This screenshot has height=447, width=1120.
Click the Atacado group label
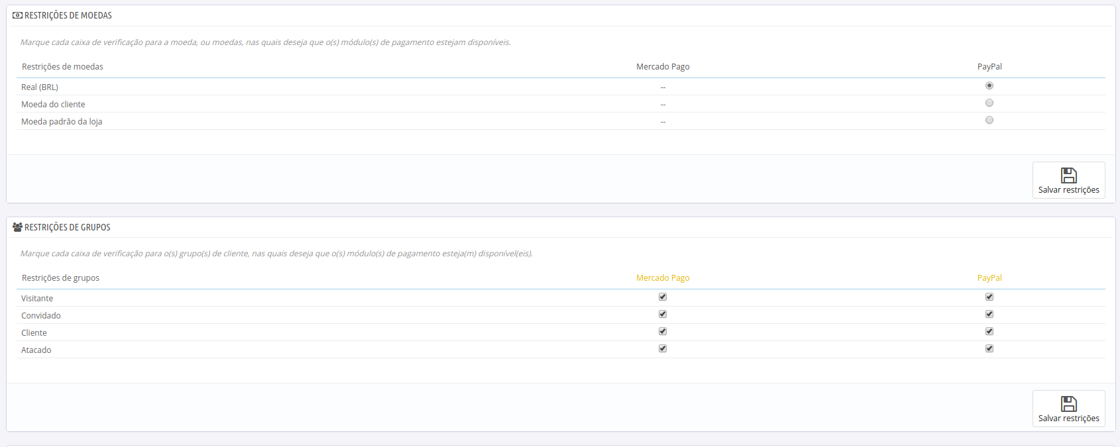tap(36, 350)
